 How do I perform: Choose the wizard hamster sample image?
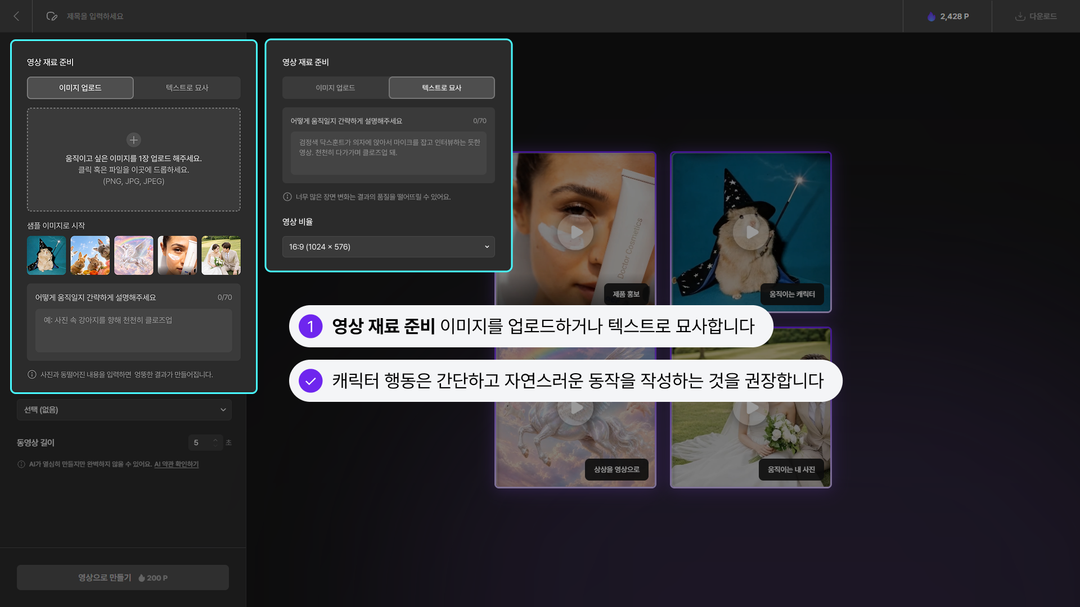coord(47,255)
